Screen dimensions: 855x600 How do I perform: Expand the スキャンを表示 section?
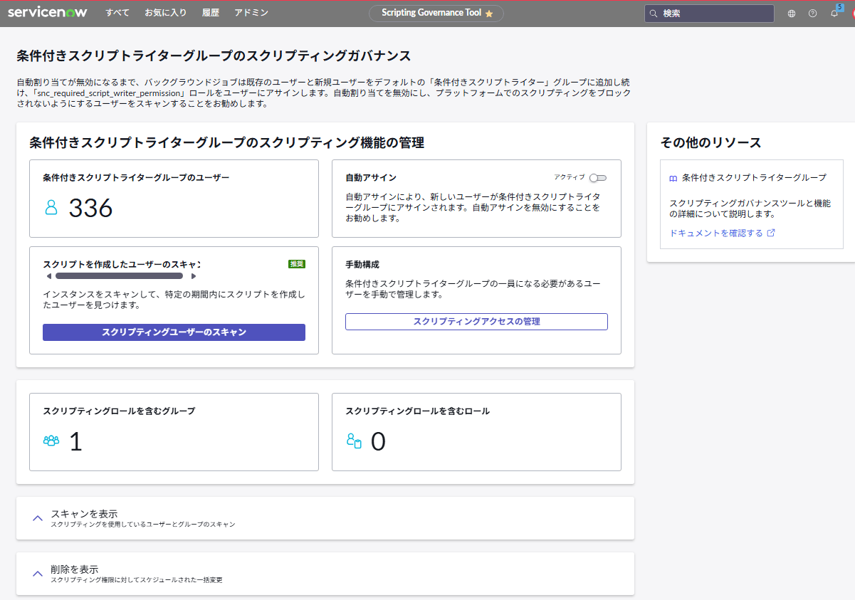38,518
